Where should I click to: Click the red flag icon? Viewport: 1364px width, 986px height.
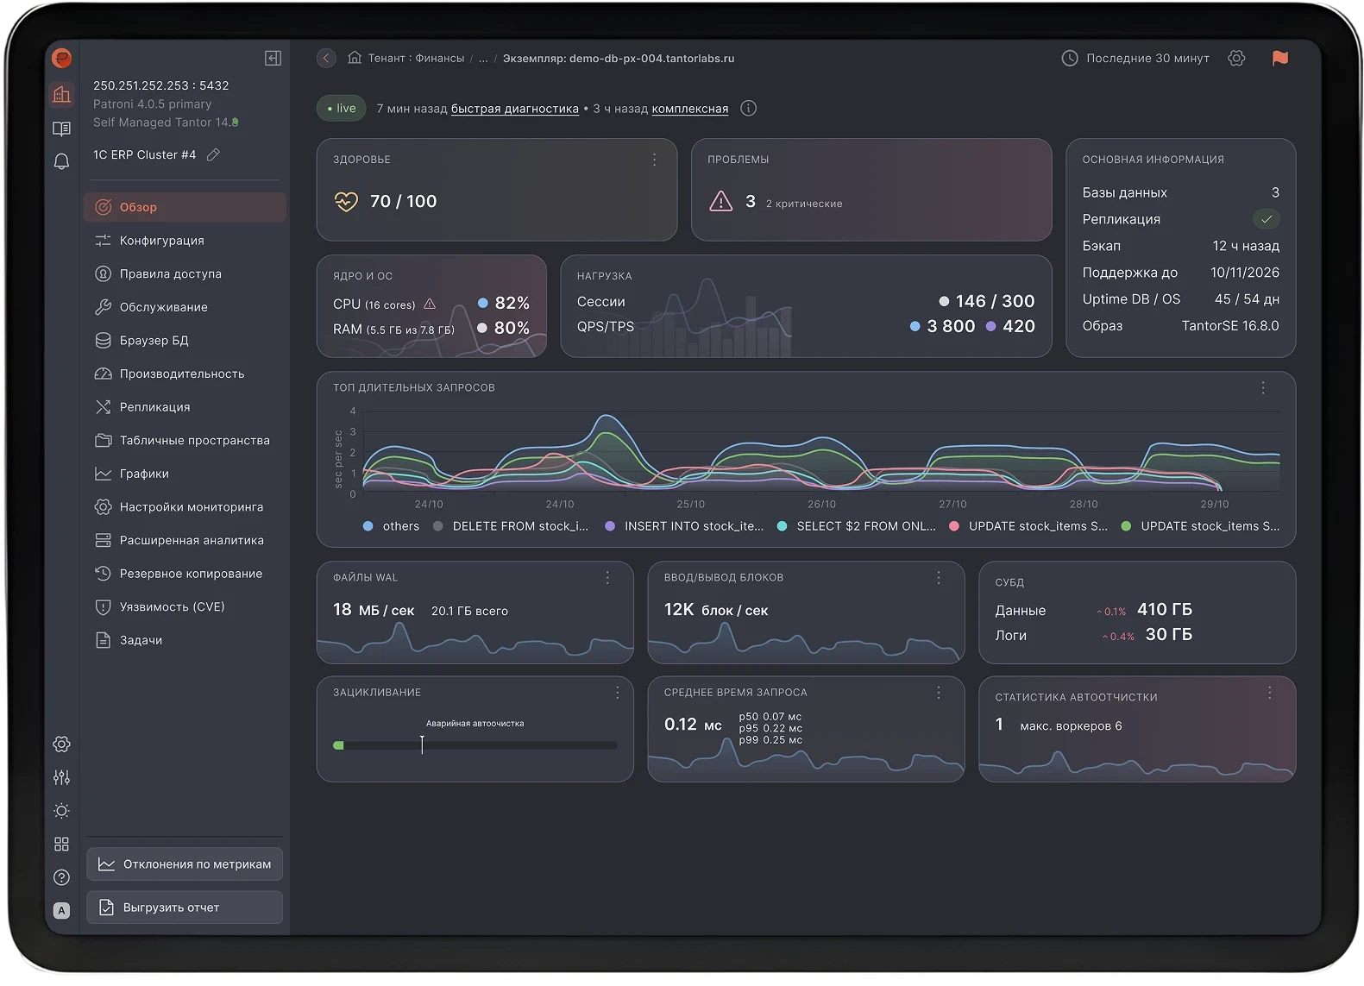pyautogui.click(x=1280, y=58)
